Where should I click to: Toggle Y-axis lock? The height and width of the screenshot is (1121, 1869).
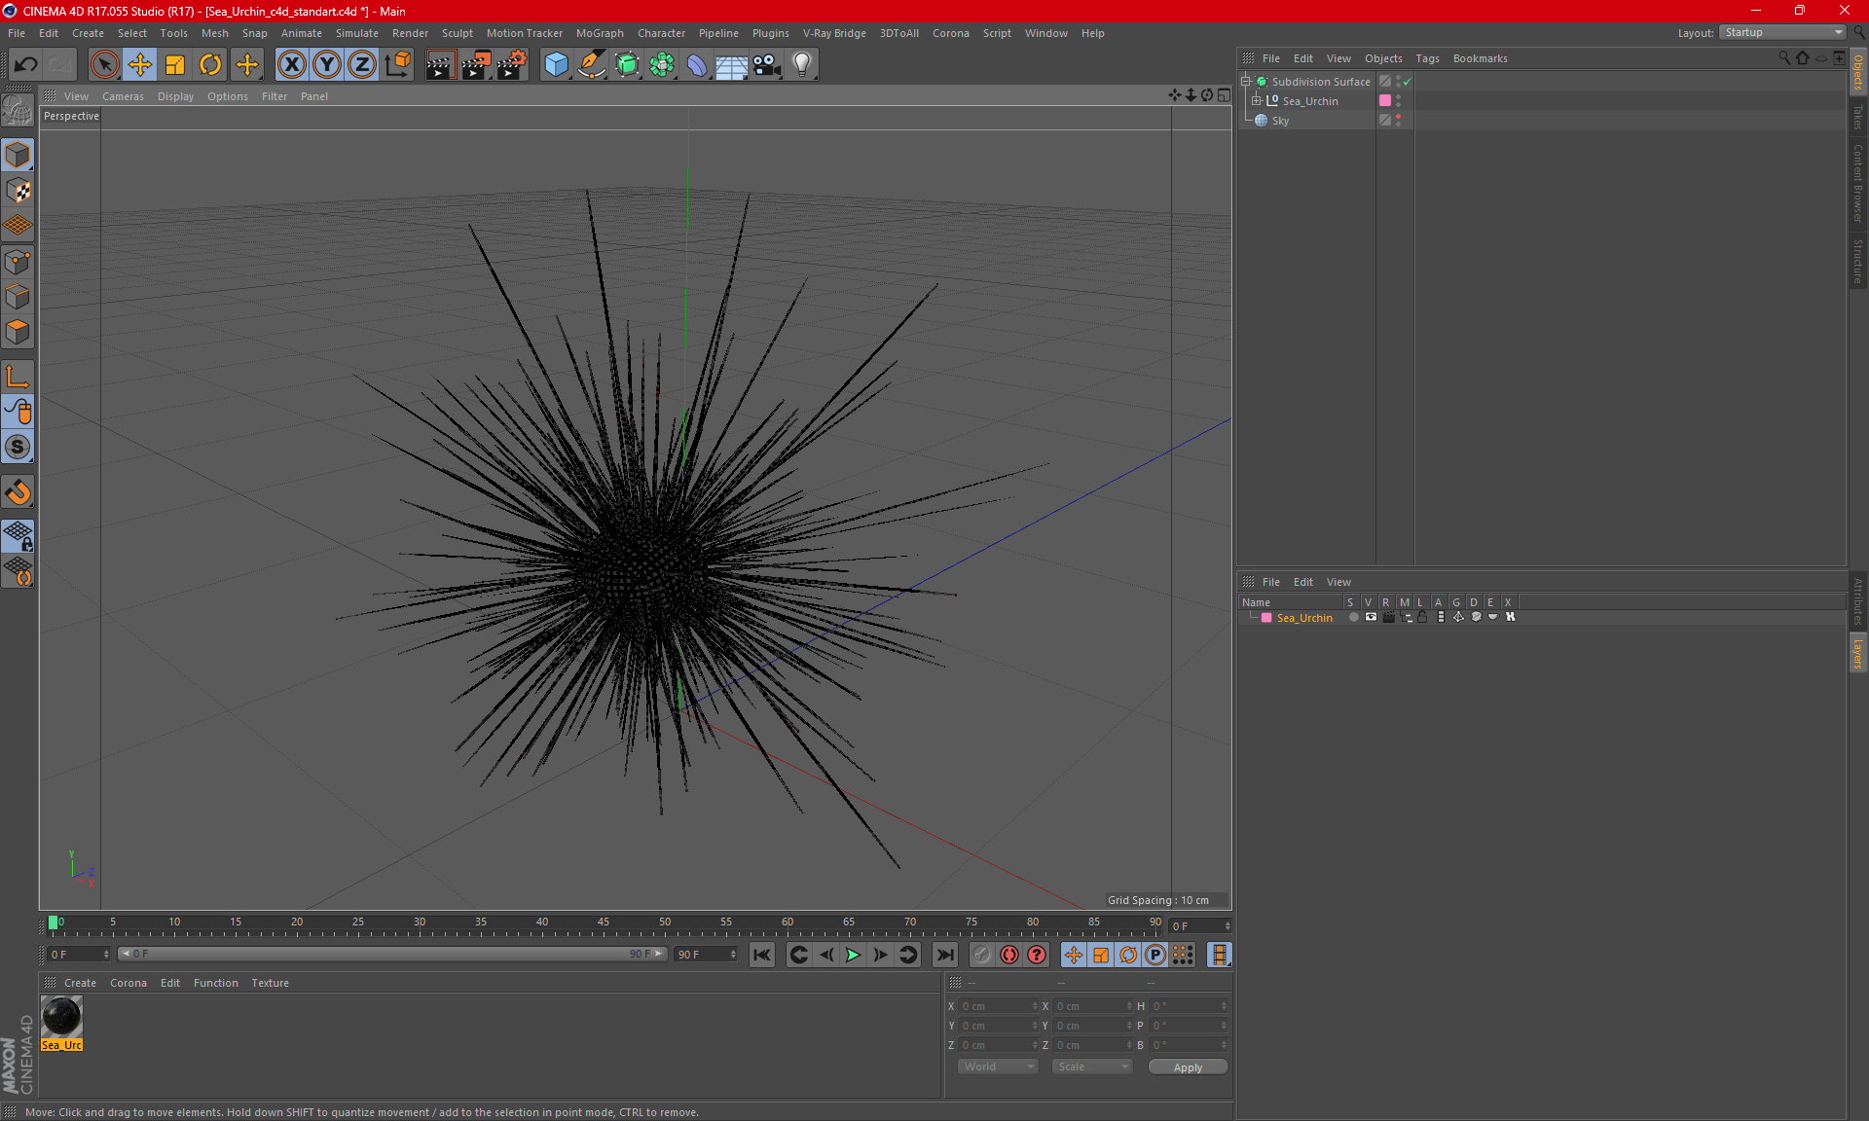pyautogui.click(x=327, y=64)
